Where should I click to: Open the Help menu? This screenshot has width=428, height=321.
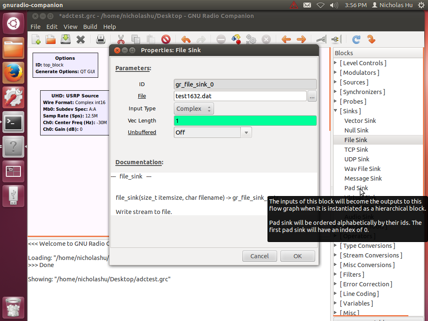pyautogui.click(x=110, y=27)
